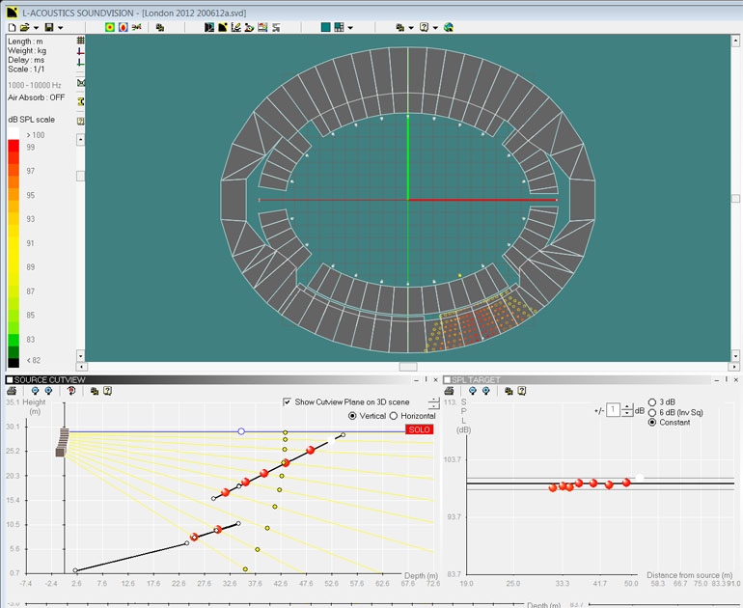Click the yellow beam icon in side strip
The width and height of the screenshot is (743, 608).
pos(81,101)
